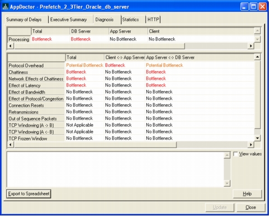Click Protocol Overhead Total Potential Bottleneck cell
The width and height of the screenshot is (270, 216).
tap(85, 65)
